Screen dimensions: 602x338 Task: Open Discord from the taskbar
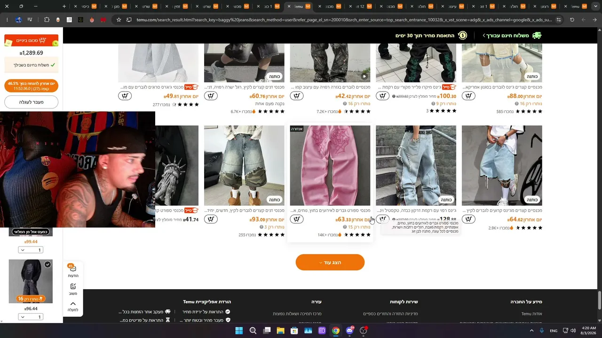(x=349, y=330)
